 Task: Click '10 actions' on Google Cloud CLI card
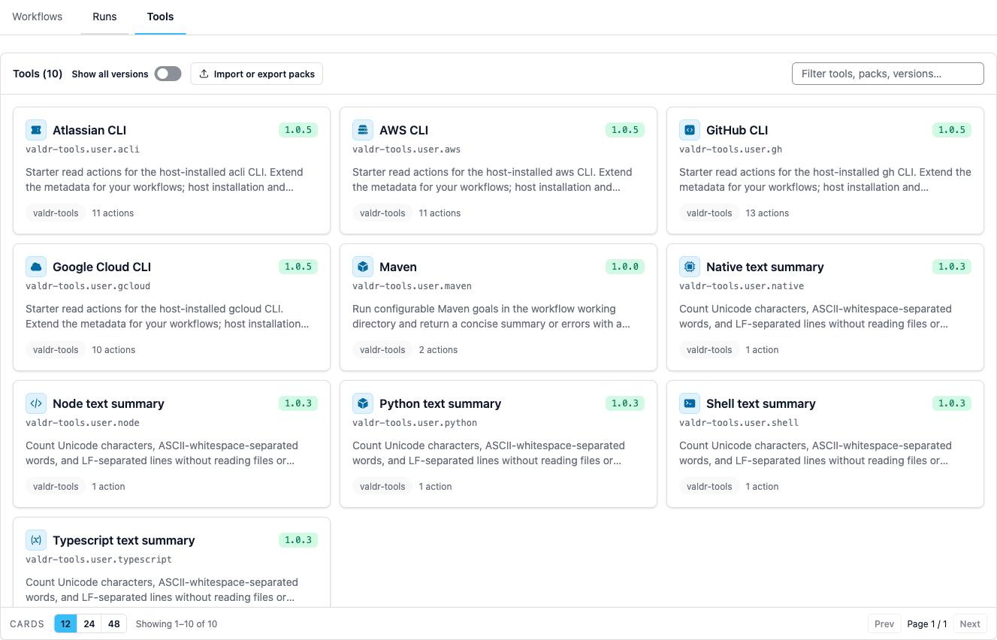113,350
